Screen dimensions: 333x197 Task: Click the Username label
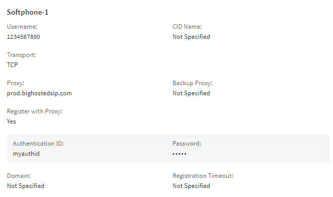coord(22,27)
